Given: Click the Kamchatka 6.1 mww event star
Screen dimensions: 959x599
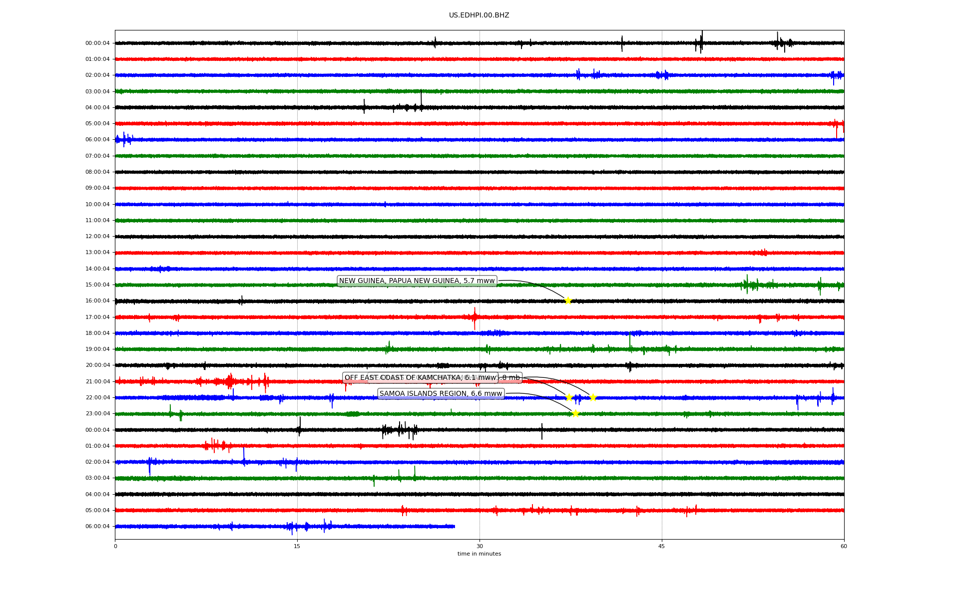Looking at the screenshot, I should coord(569,397).
